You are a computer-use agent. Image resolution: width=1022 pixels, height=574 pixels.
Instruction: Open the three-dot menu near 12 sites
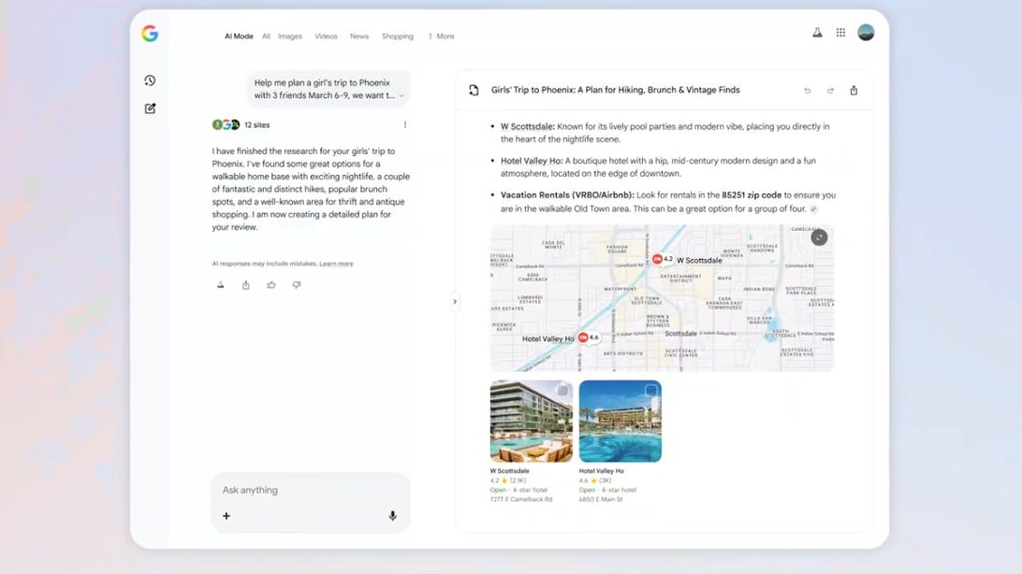(404, 123)
